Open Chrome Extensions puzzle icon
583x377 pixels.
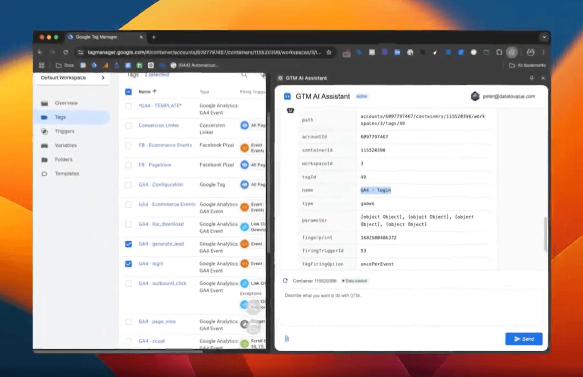click(x=499, y=52)
